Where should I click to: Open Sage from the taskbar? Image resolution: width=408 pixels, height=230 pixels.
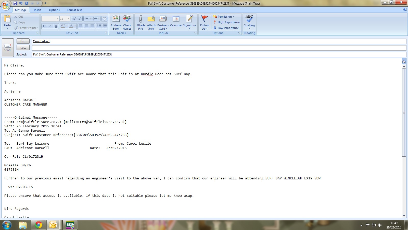70,225
